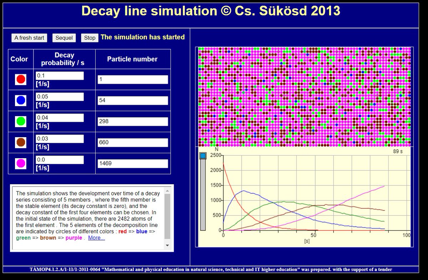This screenshot has height=280, width=428.
Task: Select magenta particle number field showing 1469
Action: [x=133, y=164]
